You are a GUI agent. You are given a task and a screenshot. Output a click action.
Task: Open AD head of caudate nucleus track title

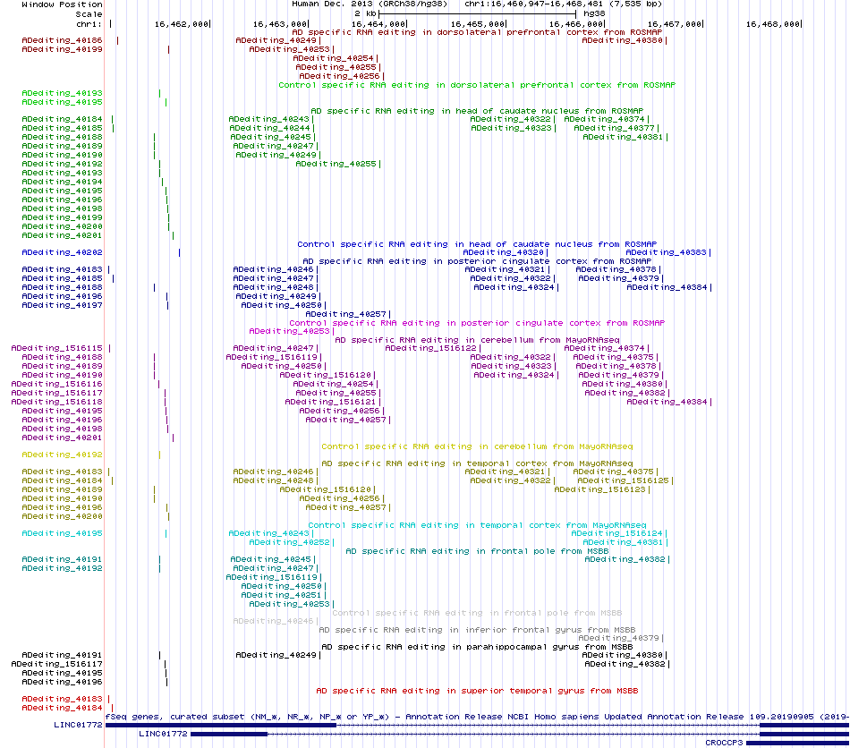tap(477, 111)
